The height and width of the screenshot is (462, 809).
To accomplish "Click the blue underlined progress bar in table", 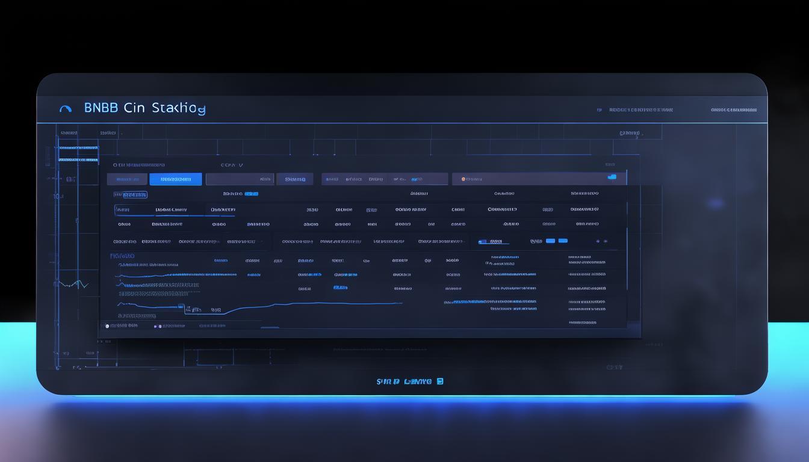I will (494, 242).
